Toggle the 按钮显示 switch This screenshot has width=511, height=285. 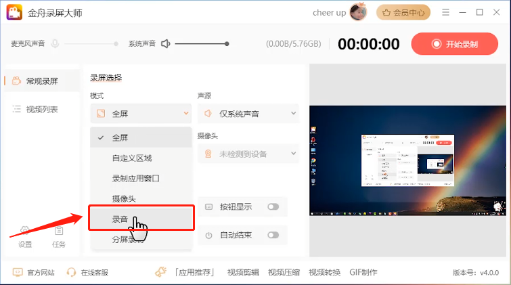tap(273, 206)
